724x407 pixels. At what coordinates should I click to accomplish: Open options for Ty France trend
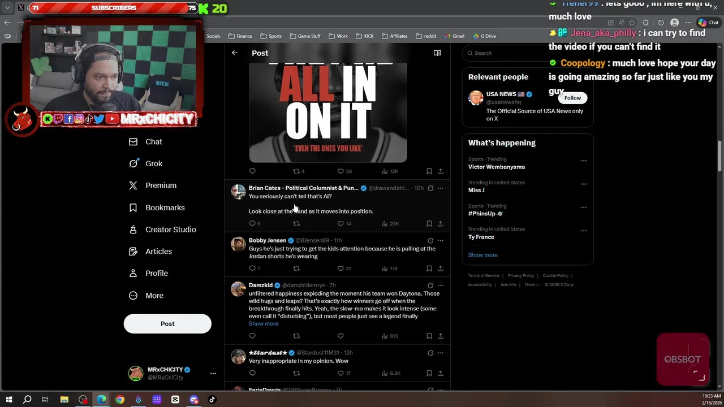point(584,231)
